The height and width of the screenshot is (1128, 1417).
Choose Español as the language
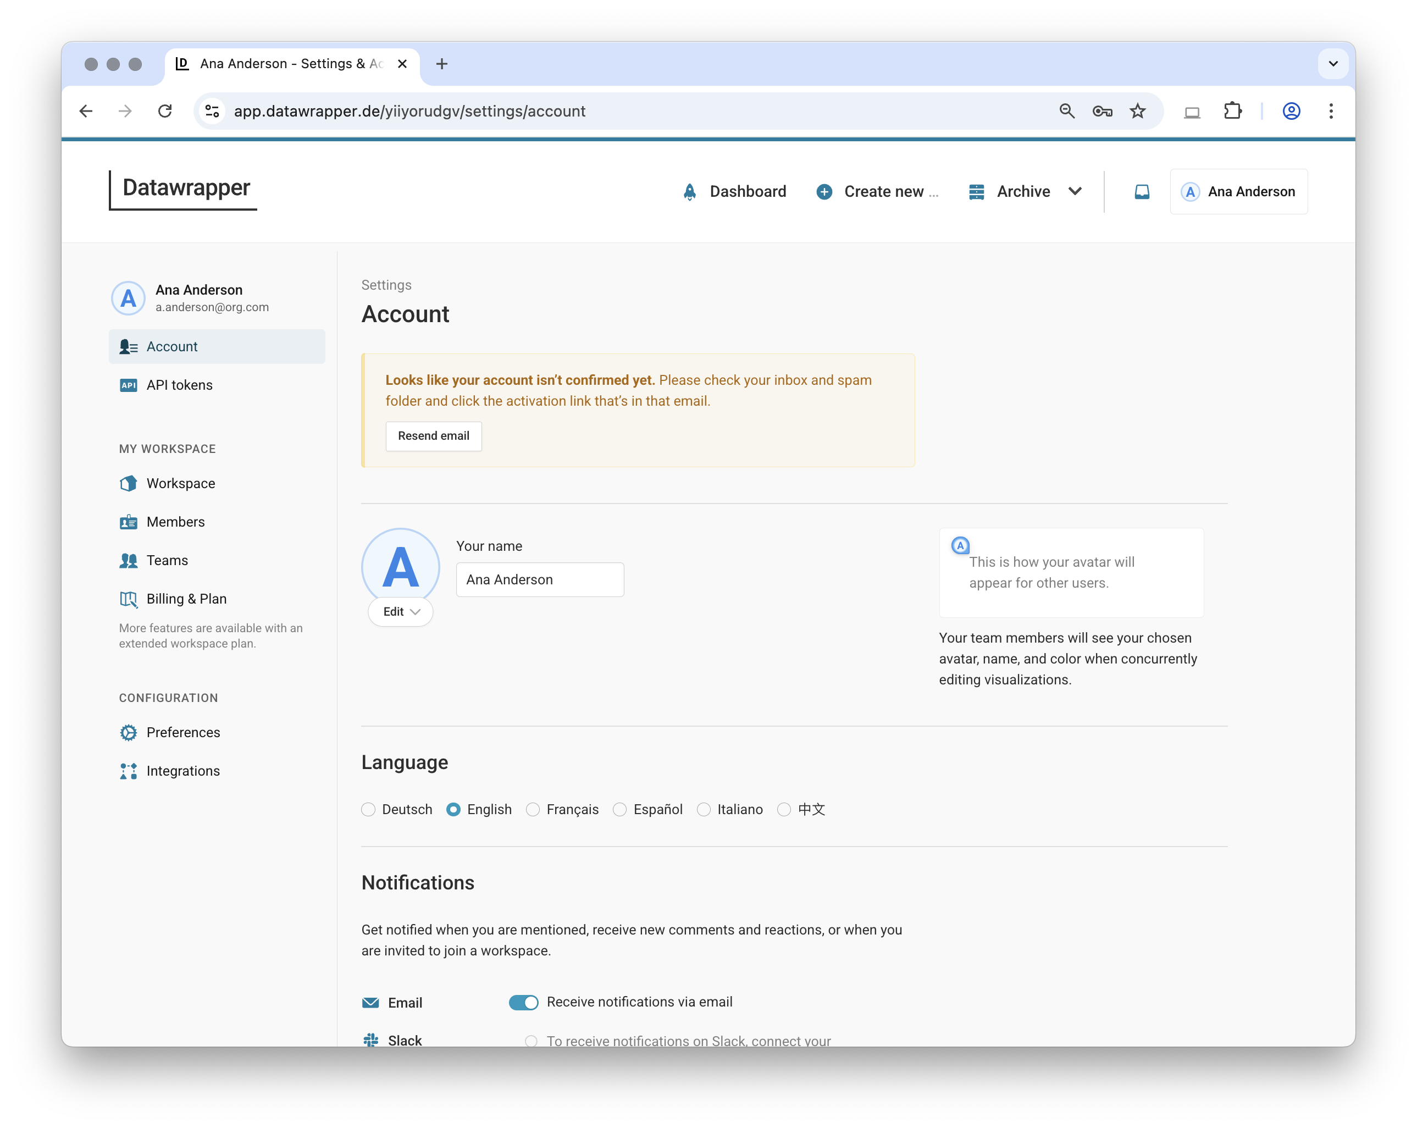click(x=619, y=809)
